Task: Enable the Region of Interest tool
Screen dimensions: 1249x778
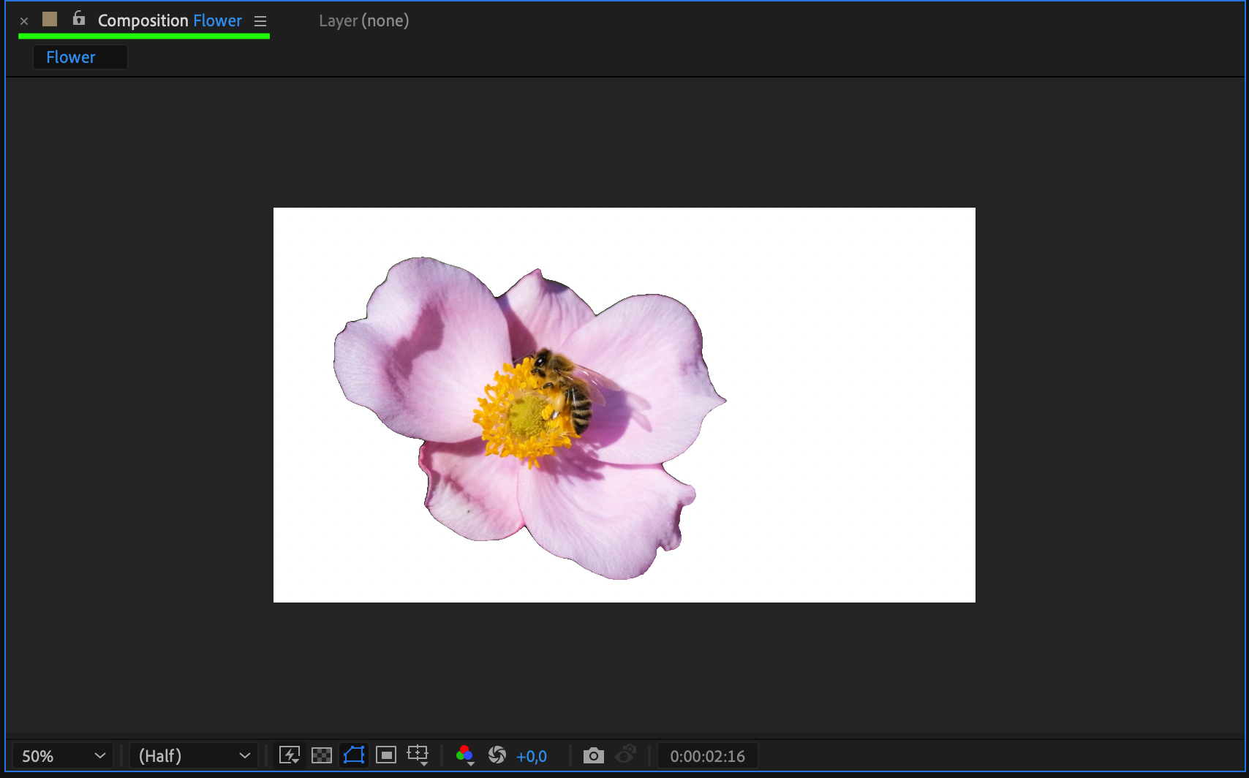Action: click(386, 755)
